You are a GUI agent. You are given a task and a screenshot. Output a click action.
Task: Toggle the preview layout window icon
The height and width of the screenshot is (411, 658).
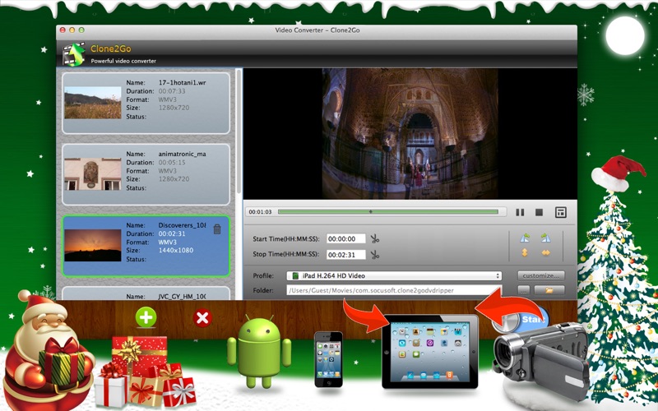pyautogui.click(x=561, y=212)
